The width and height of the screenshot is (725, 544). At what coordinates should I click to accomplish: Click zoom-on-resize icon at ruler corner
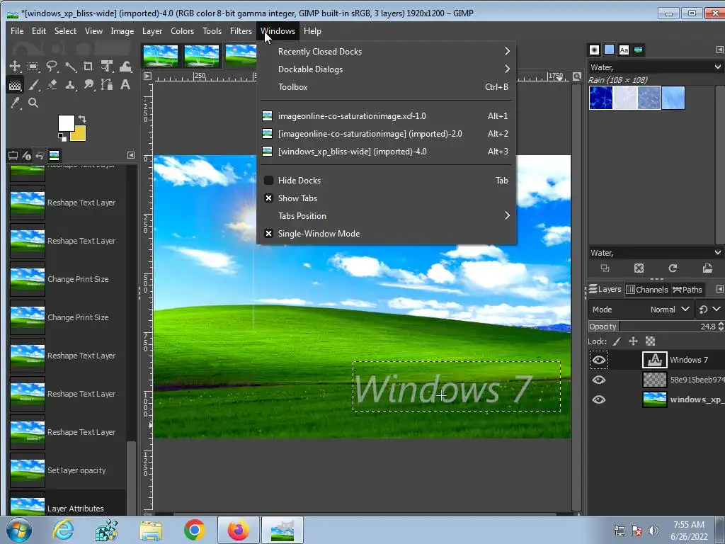point(576,76)
